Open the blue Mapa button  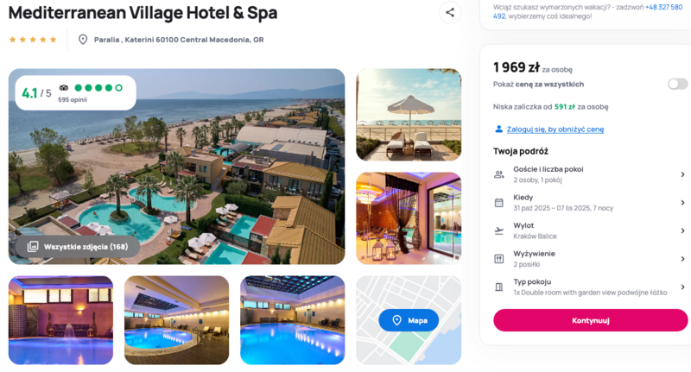click(x=409, y=320)
